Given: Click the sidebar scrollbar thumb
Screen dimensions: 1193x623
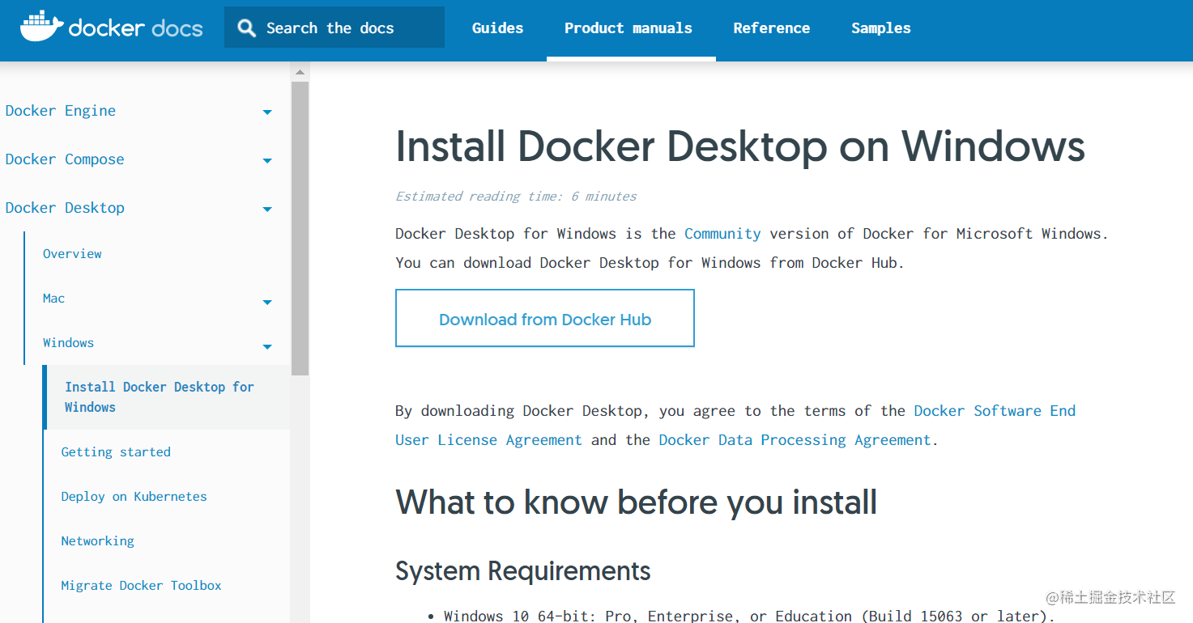Looking at the screenshot, I should 300,228.
